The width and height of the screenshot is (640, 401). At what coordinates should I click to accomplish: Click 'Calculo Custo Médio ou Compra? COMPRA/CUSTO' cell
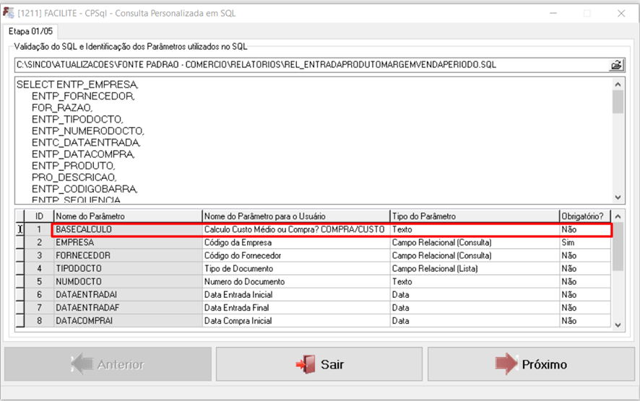pyautogui.click(x=296, y=229)
